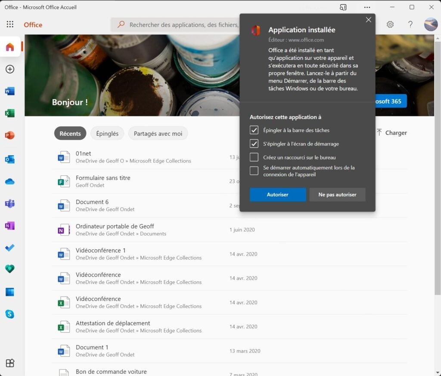Click the Office icon in the dialog
The height and width of the screenshot is (376, 441).
256,31
